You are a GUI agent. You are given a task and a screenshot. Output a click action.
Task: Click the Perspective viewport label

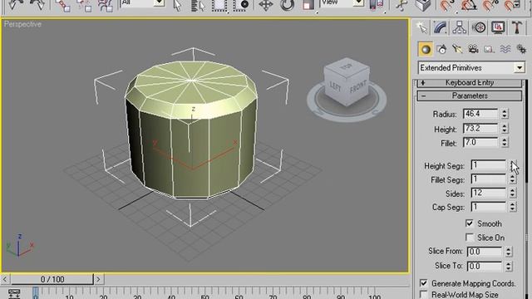tap(22, 24)
